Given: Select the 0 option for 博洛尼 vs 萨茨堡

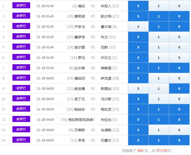Looking at the screenshot, I should tap(179, 78).
